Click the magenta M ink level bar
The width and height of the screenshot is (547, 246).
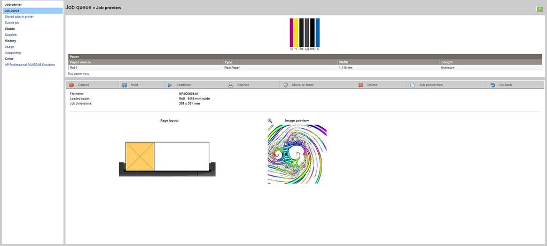coord(292,32)
